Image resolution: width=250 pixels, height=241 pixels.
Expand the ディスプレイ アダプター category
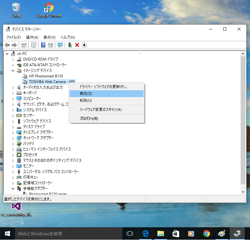(x=13, y=132)
